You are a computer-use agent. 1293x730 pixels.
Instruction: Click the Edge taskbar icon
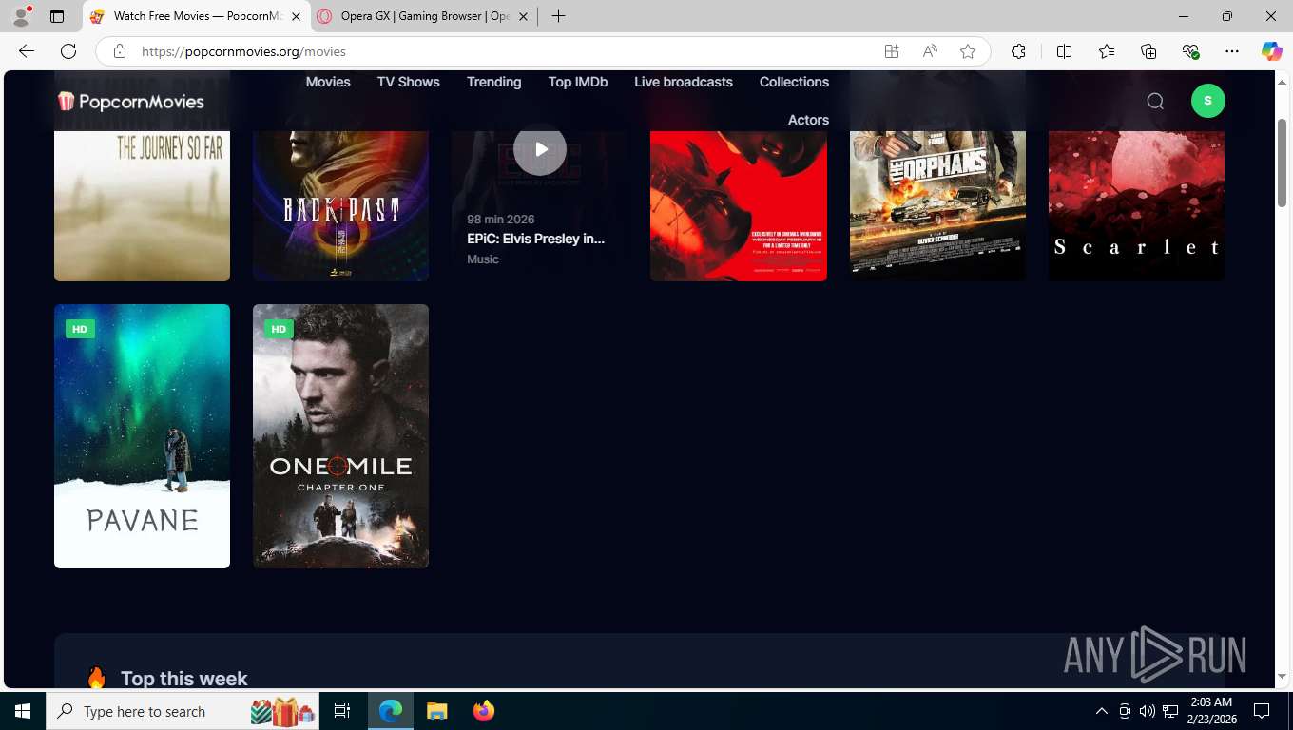click(x=391, y=711)
